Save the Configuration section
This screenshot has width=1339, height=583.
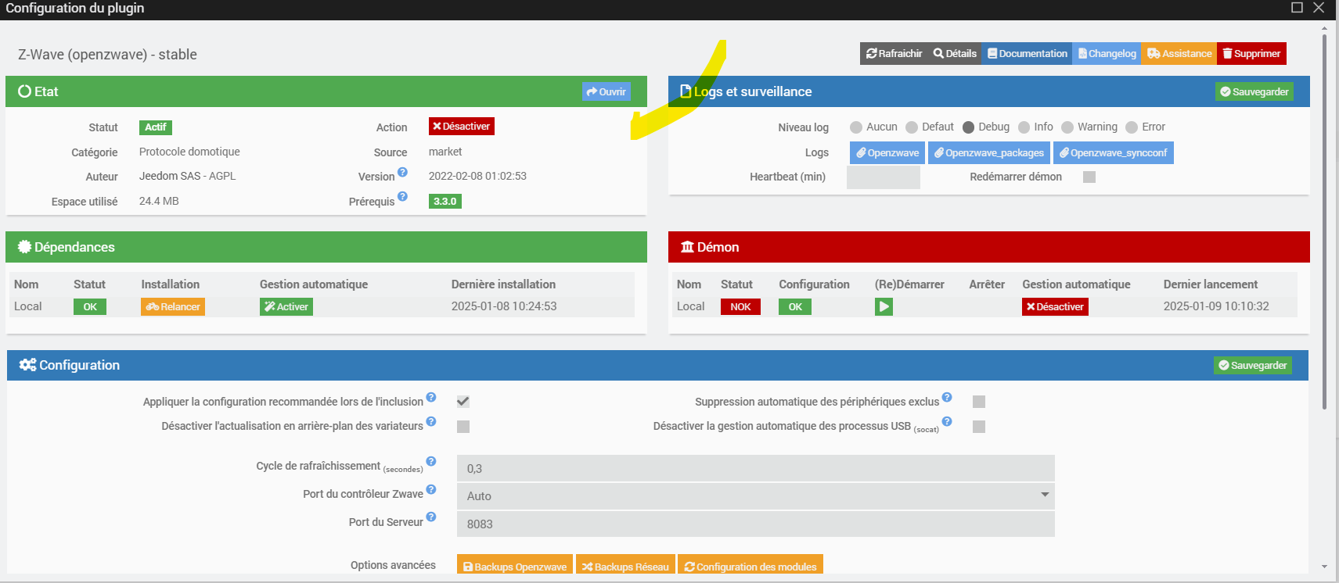click(x=1253, y=365)
